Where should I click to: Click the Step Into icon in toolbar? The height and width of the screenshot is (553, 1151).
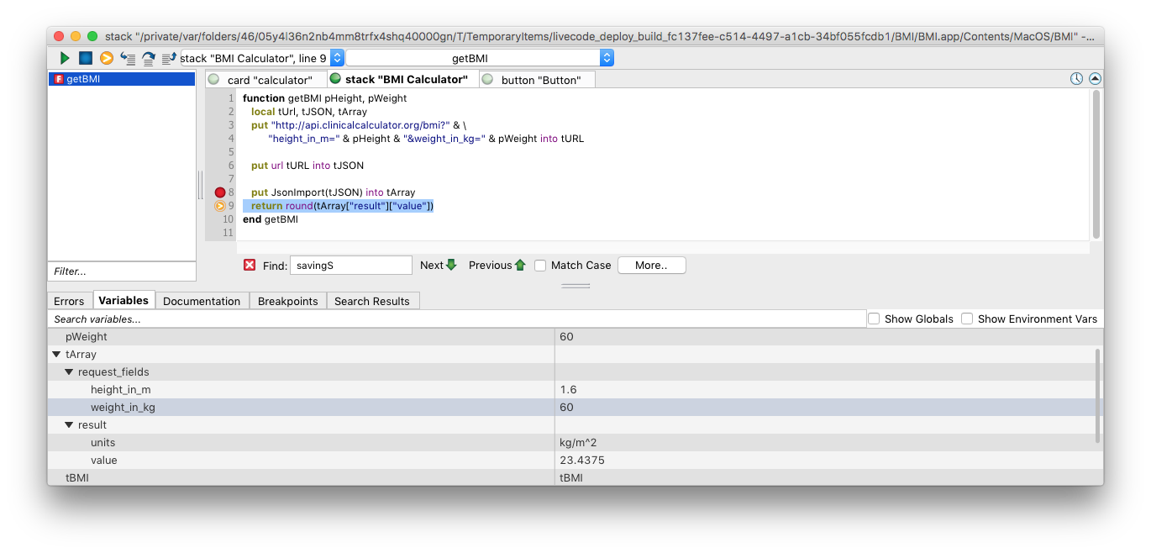pos(128,58)
